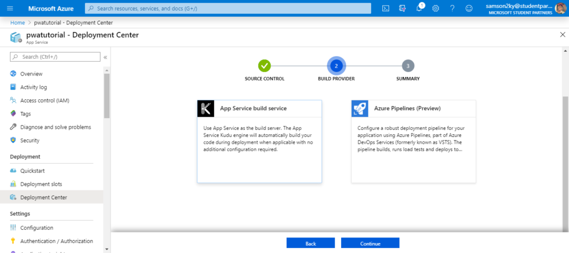Image resolution: width=569 pixels, height=253 pixels.
Task: Click the Azure Pipelines description text
Action: 411,139
